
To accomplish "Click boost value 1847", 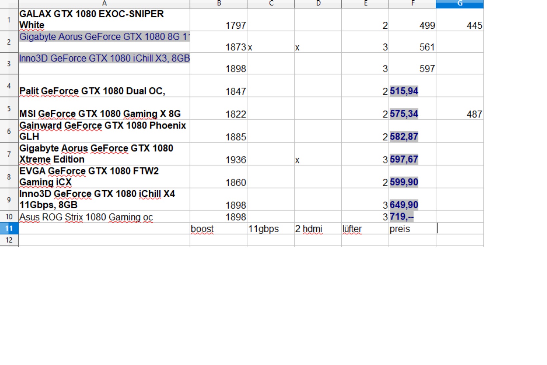I will [235, 91].
